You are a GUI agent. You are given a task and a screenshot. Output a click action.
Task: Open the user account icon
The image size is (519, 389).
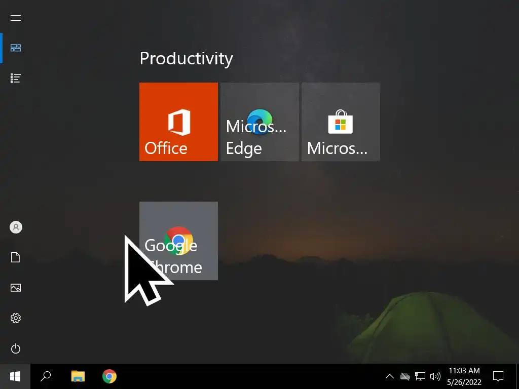16,227
